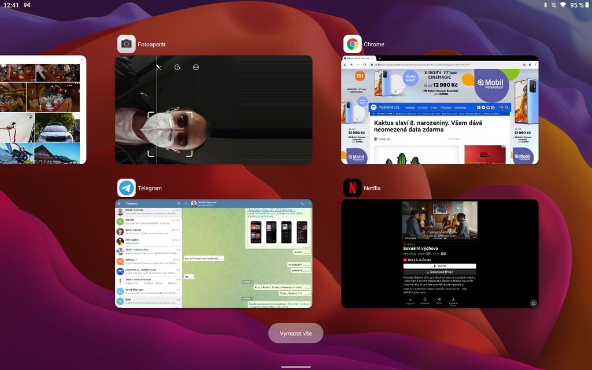Open the Netflix app icon above its card
592x370 pixels.
353,187
